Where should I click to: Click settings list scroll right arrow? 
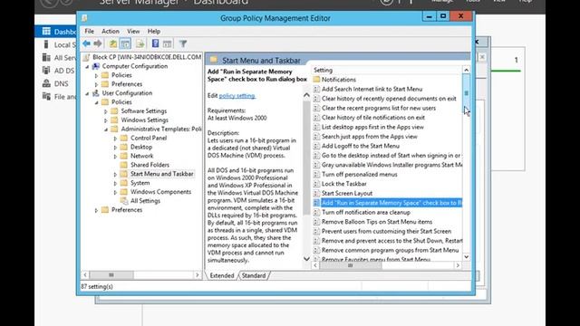click(458, 265)
